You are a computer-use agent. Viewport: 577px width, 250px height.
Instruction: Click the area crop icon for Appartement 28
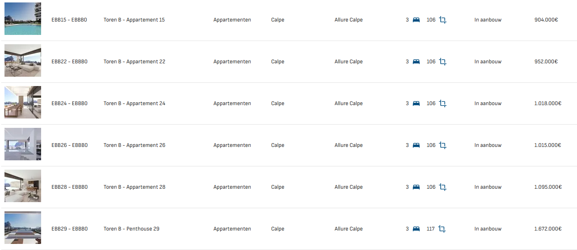coord(443,187)
